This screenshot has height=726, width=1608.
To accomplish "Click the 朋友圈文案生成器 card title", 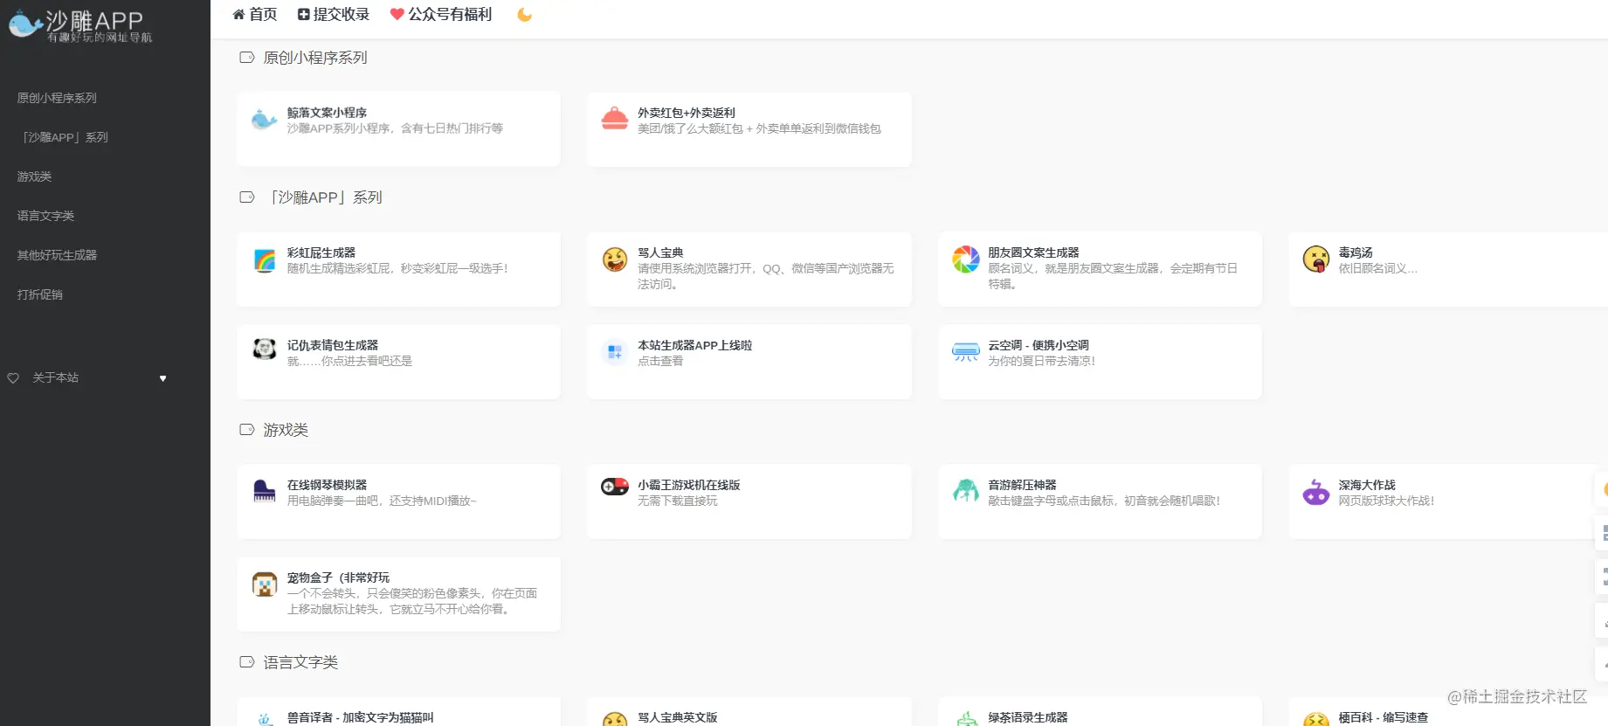I will point(1033,252).
